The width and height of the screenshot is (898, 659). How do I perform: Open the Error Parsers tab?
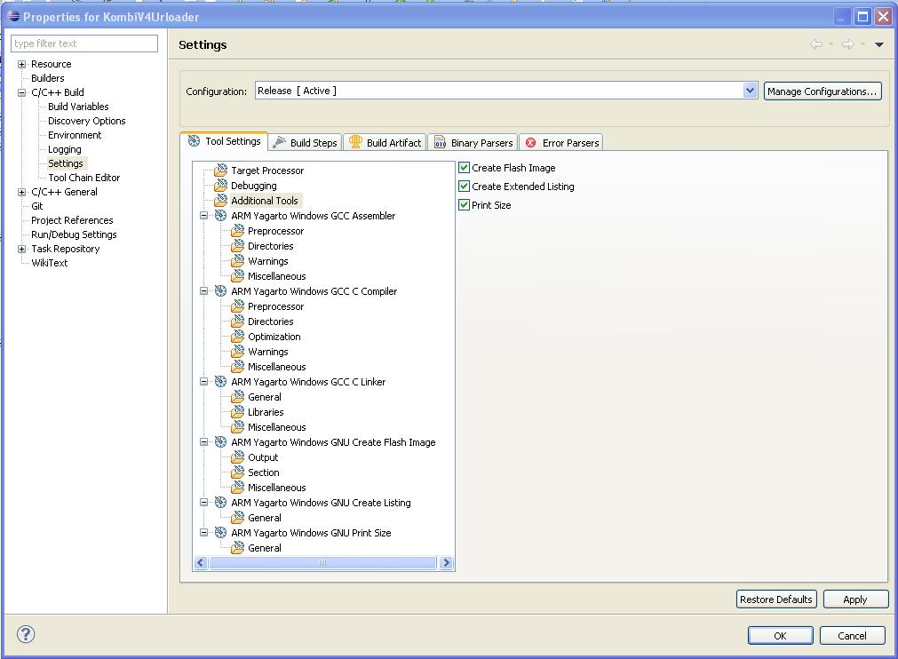561,143
